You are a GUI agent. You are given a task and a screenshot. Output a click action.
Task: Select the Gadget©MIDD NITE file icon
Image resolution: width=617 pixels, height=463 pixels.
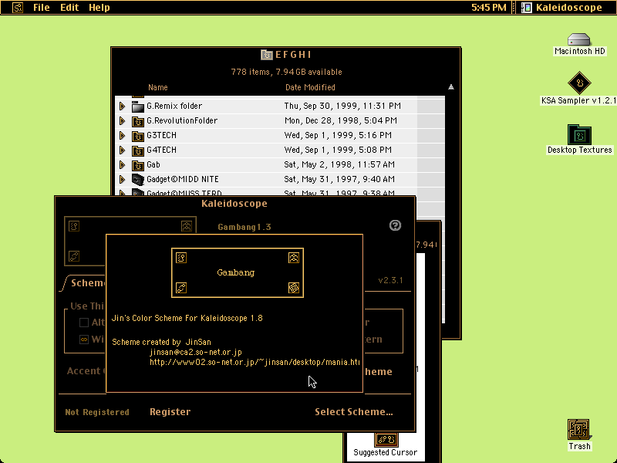(x=138, y=180)
